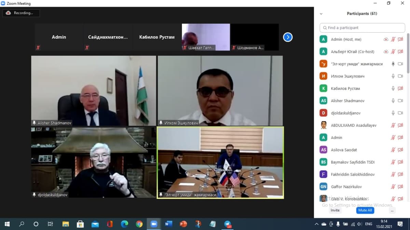Click the Mute All button
Image resolution: width=410 pixels, height=230 pixels.
pyautogui.click(x=365, y=210)
